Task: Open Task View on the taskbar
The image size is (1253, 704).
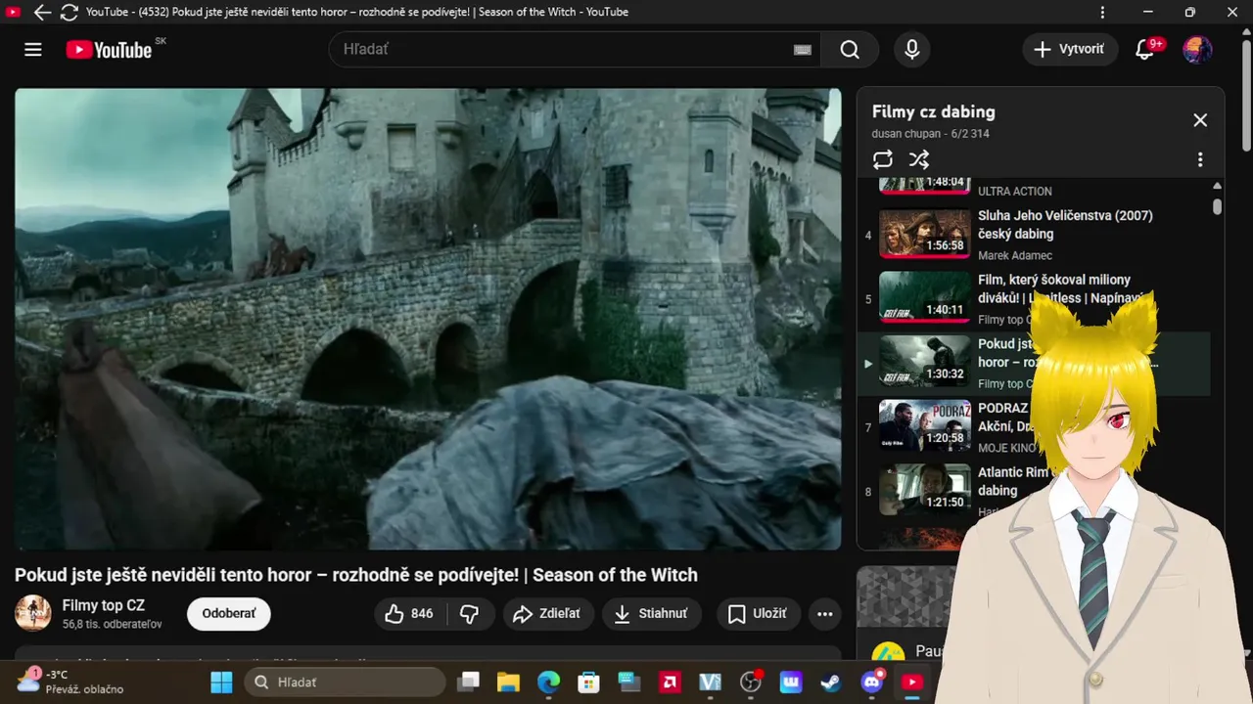Action: pyautogui.click(x=470, y=682)
